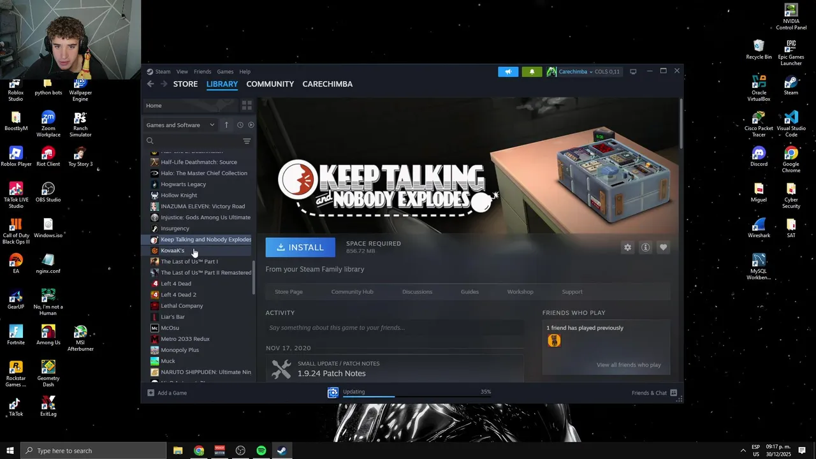
Task: Open the Steam notifications bell
Action: (532, 71)
